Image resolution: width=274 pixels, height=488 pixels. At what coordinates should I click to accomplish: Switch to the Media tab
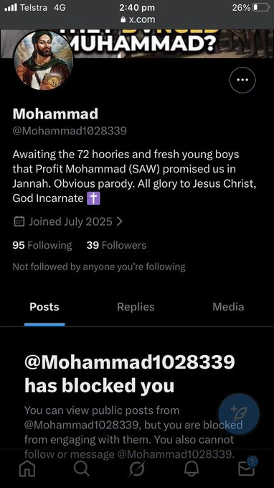[228, 307]
